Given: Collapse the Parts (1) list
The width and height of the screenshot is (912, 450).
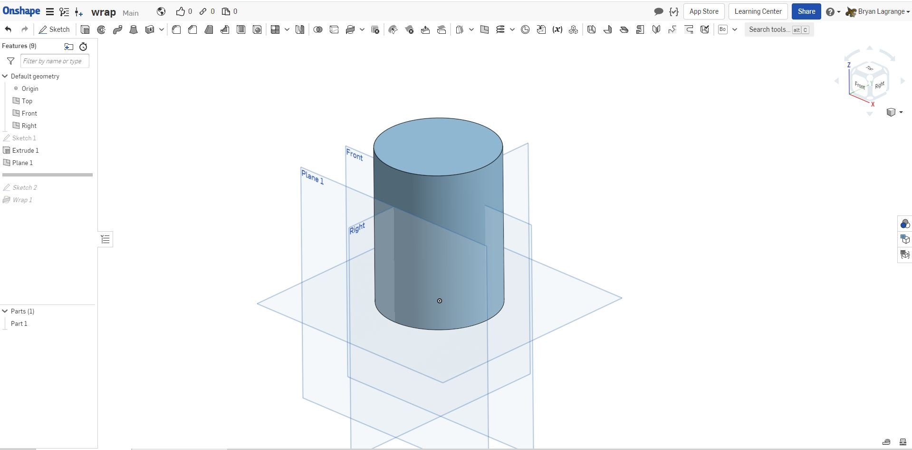Looking at the screenshot, I should click(x=5, y=311).
